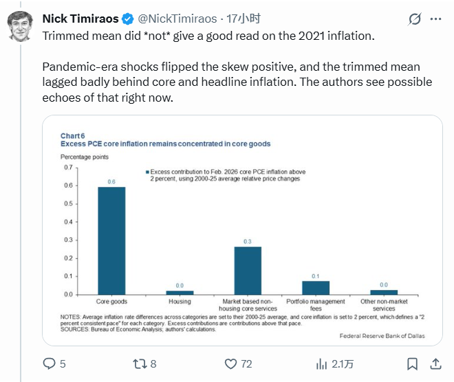Like the tweet with heart icon
This screenshot has width=454, height=382.
pyautogui.click(x=232, y=363)
